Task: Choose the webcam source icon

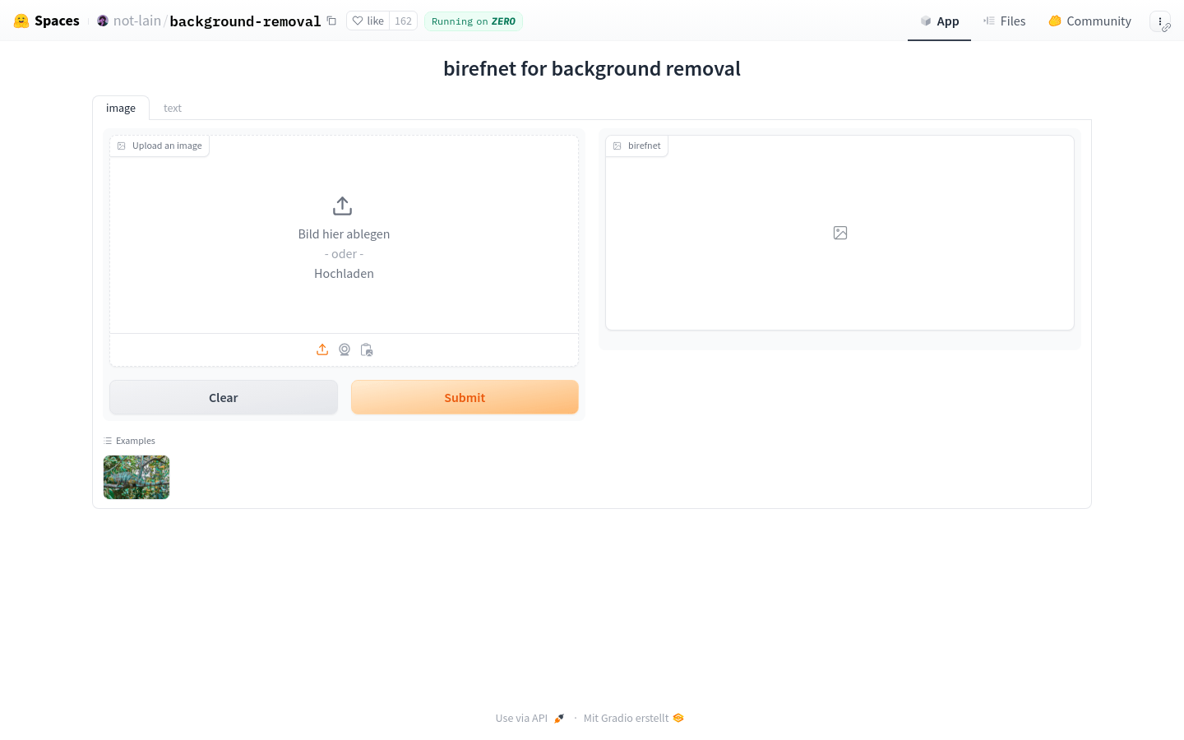Action: point(345,349)
